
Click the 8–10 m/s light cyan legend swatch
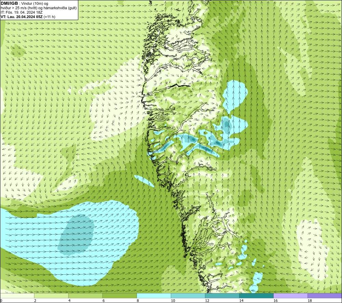[154, 295]
